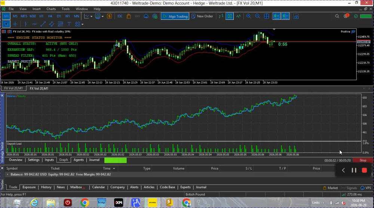Click the expert advisor hat icon on chart
374x208 pixels.
click(x=353, y=31)
